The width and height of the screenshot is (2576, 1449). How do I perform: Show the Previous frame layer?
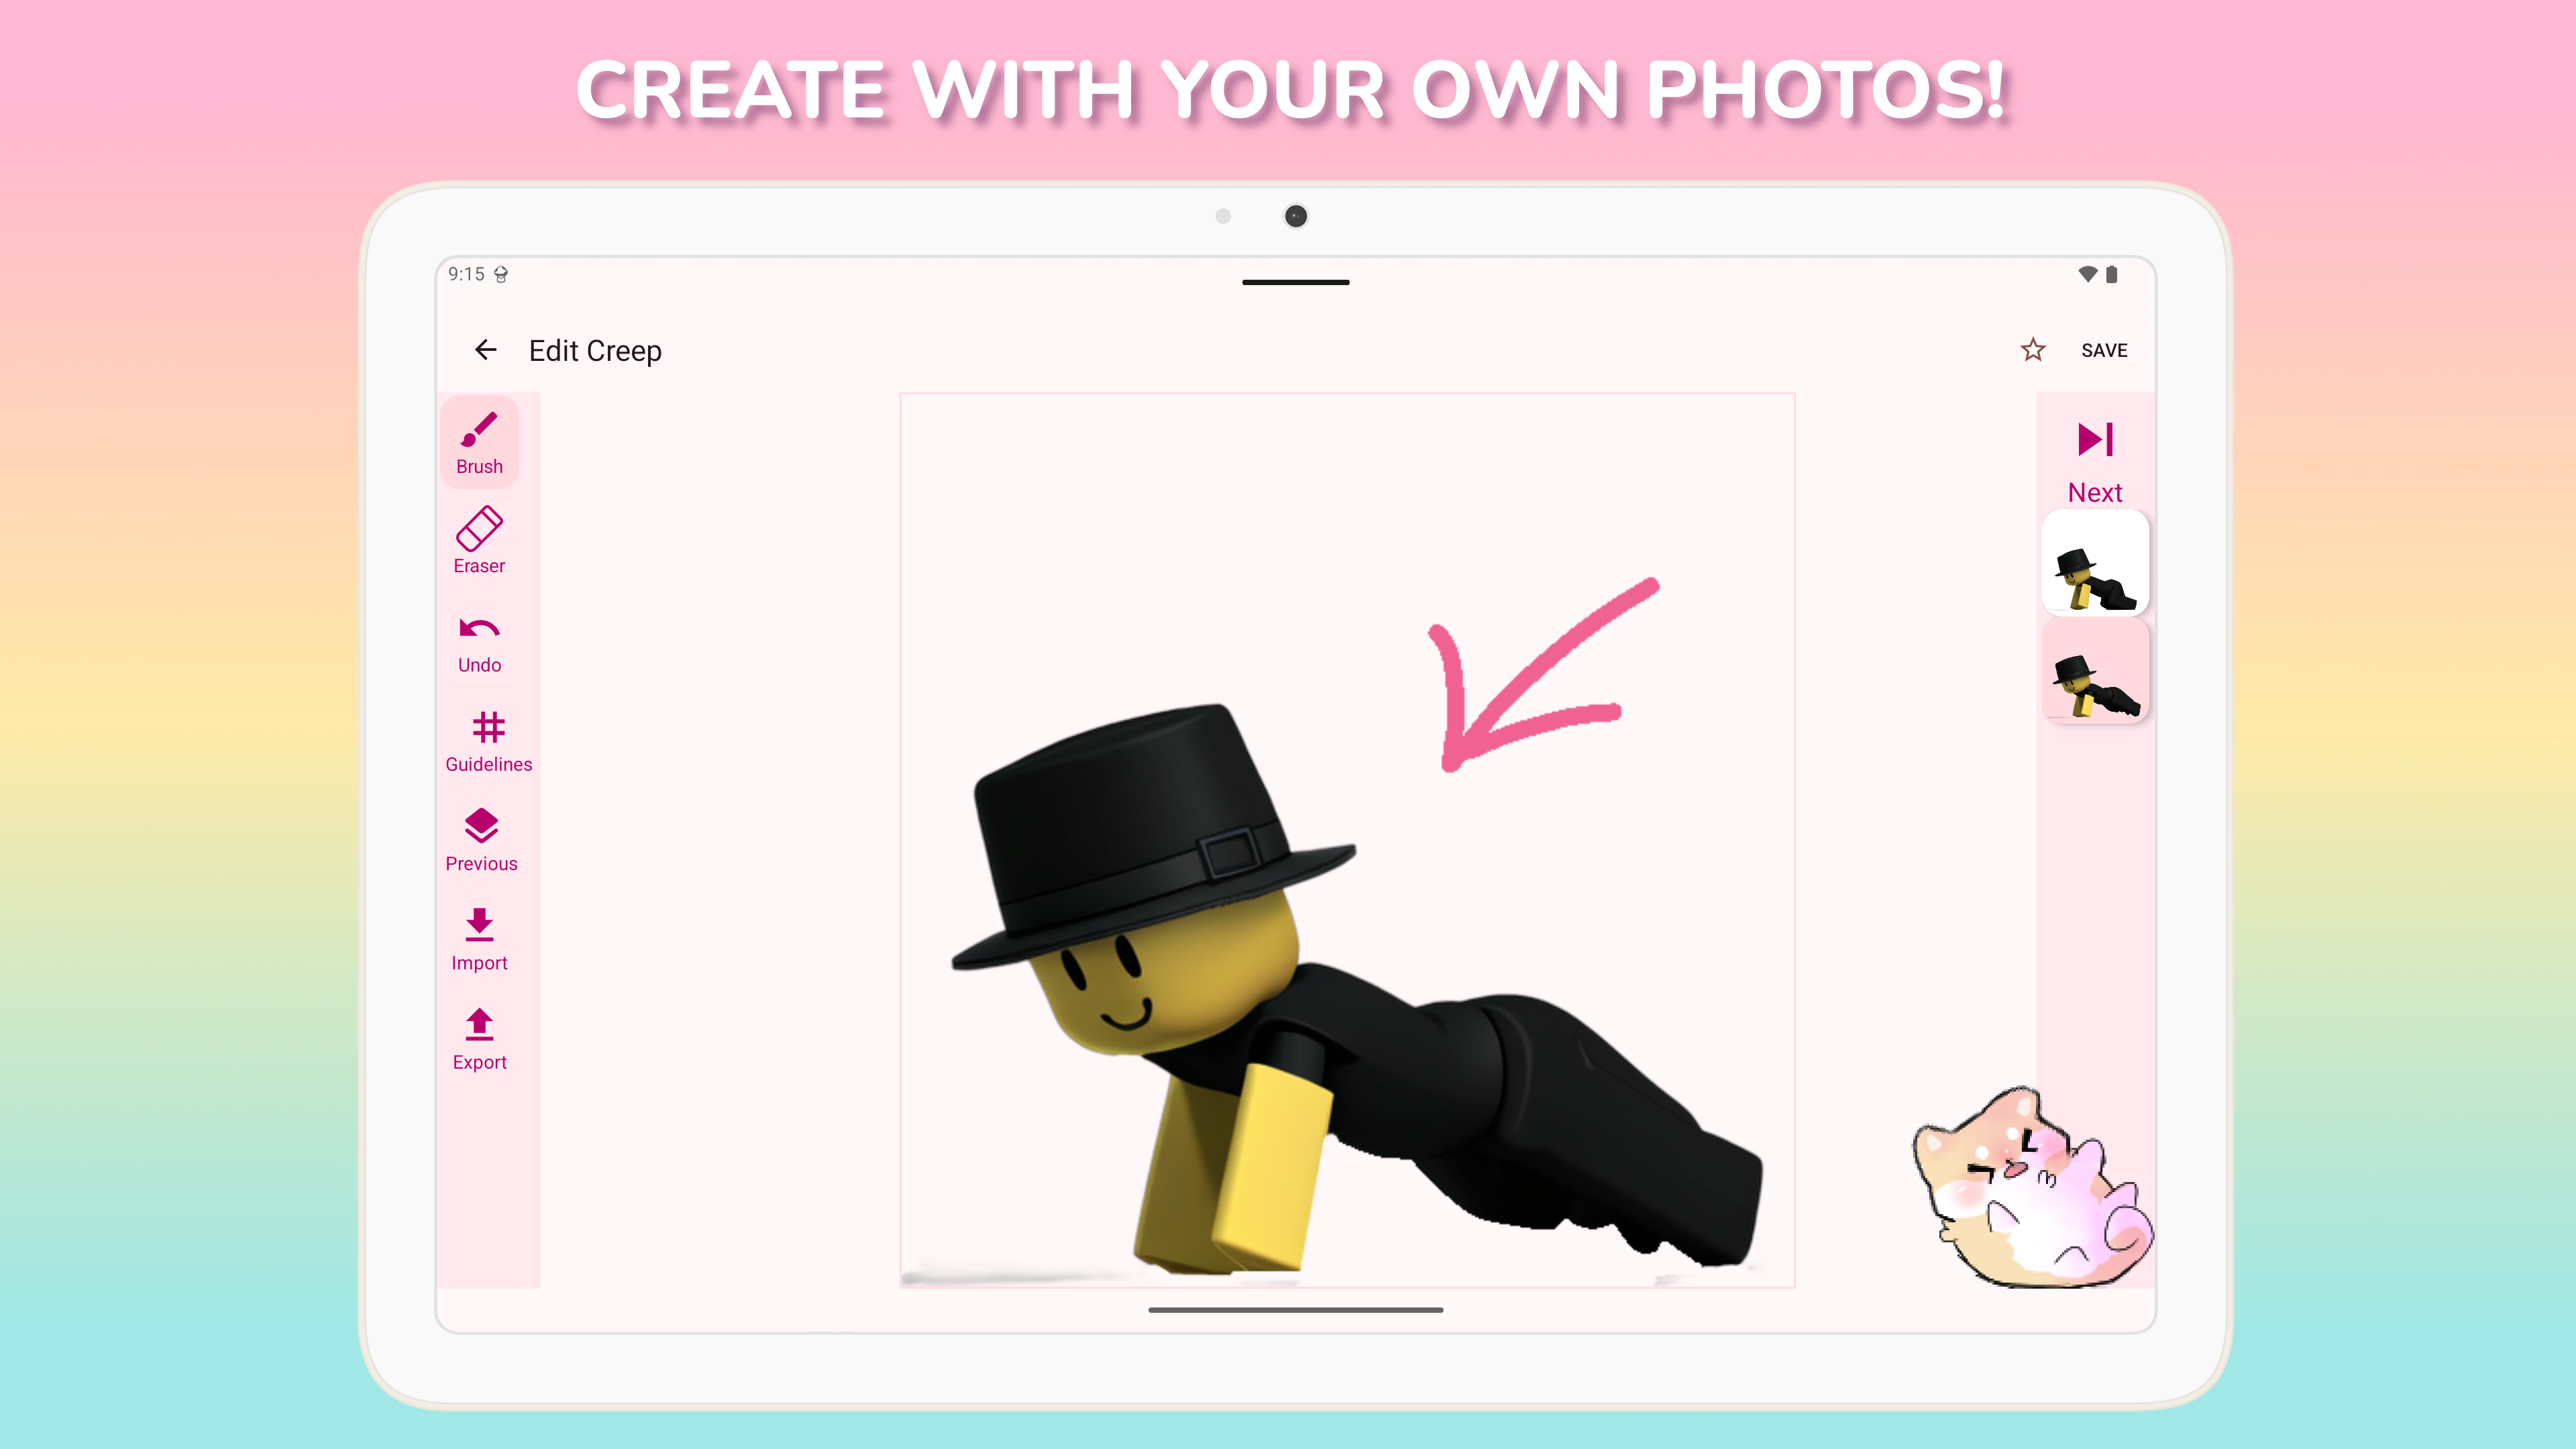[x=481, y=840]
